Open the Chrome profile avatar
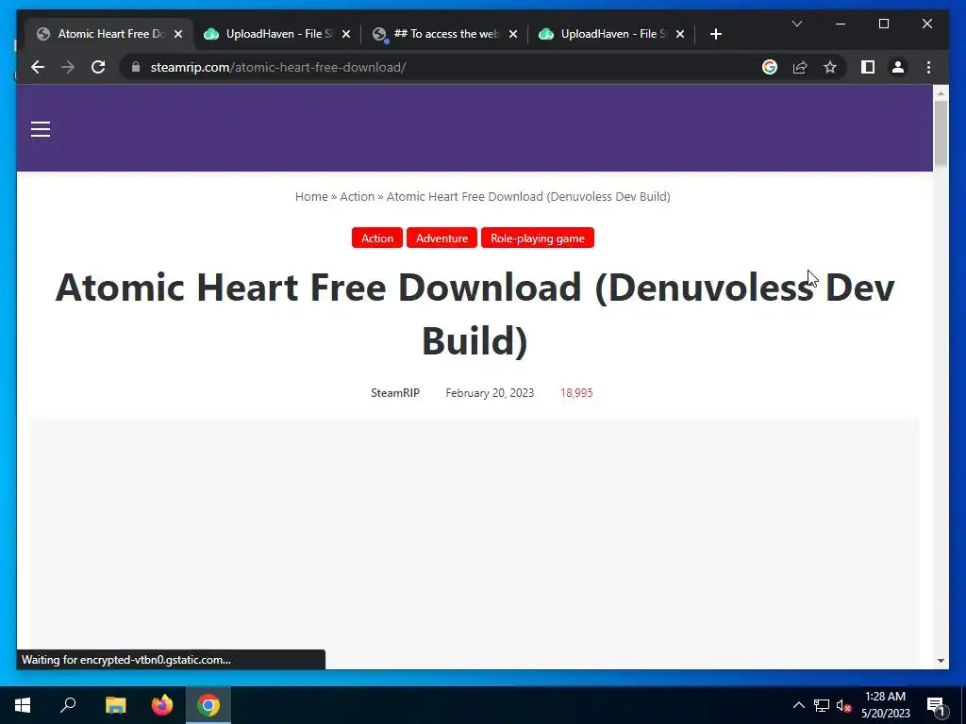The width and height of the screenshot is (966, 724). click(898, 67)
